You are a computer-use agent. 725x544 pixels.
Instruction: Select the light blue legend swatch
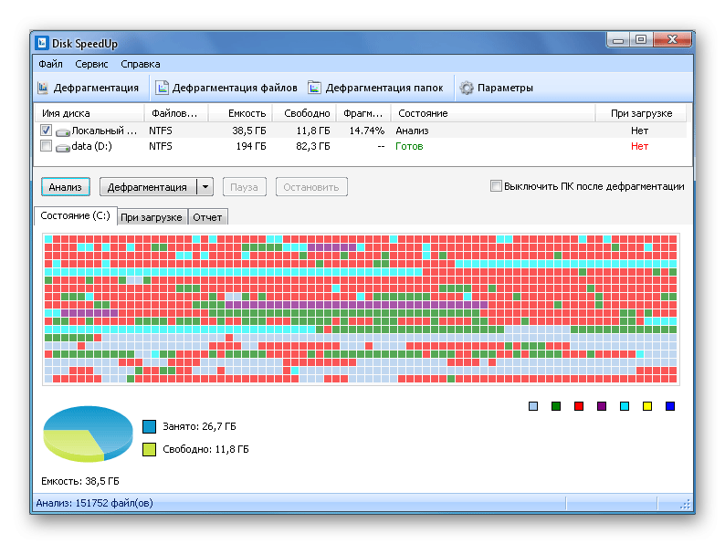(533, 406)
